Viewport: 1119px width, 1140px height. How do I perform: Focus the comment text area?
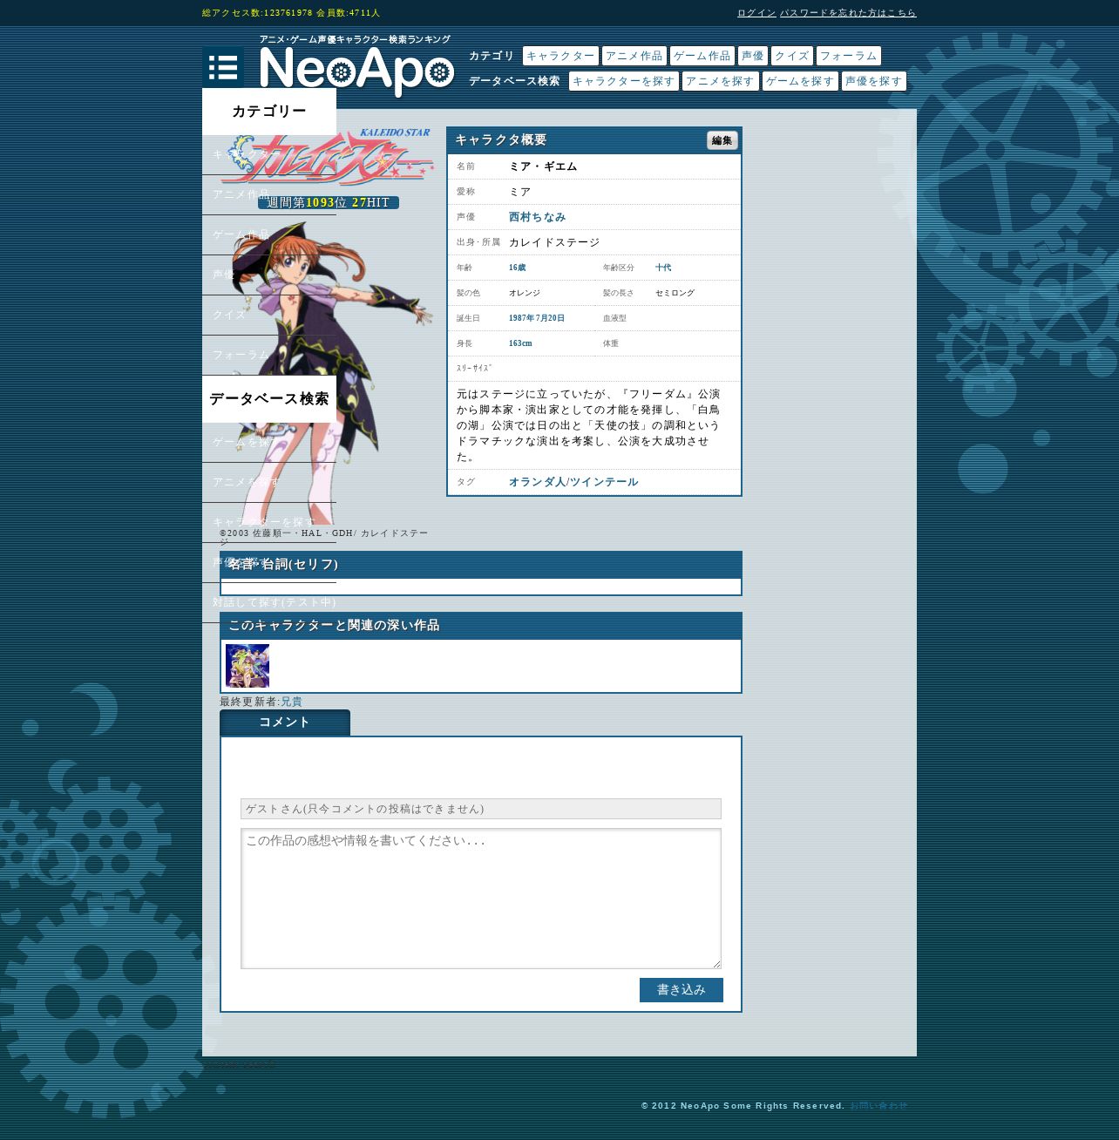tap(481, 899)
